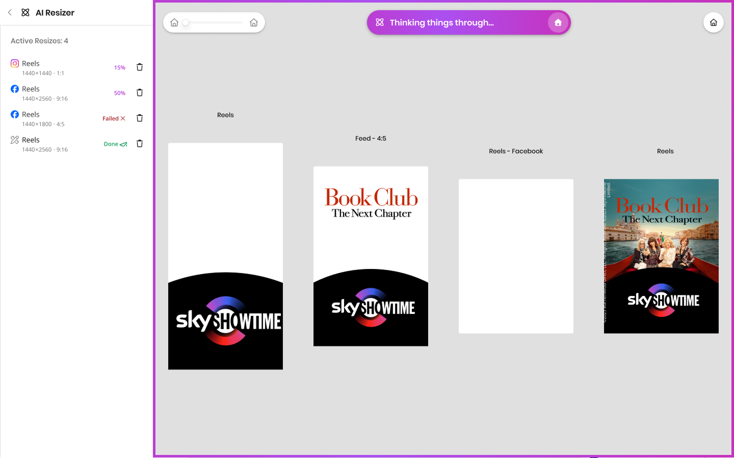Image resolution: width=734 pixels, height=458 pixels.
Task: Click the Active Resizes: 4 heading
Action: pyautogui.click(x=39, y=41)
